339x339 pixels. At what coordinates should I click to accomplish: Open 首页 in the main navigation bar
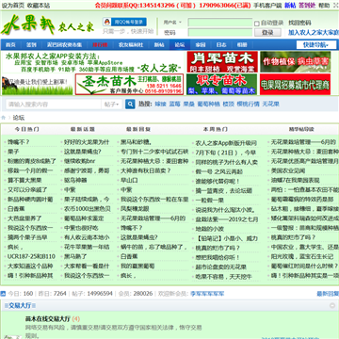(x=10, y=45)
